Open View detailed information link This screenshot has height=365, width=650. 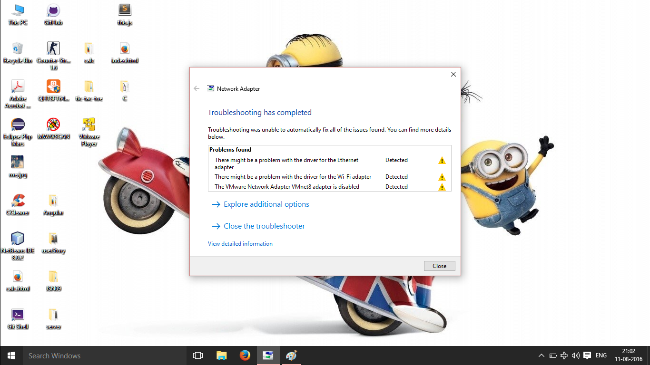click(240, 244)
